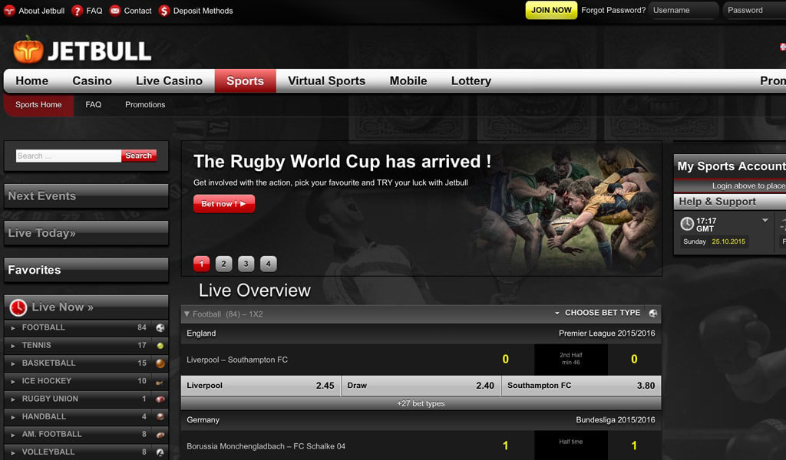Click the American football icon in sidebar
Image resolution: width=786 pixels, height=460 pixels.
[160, 435]
